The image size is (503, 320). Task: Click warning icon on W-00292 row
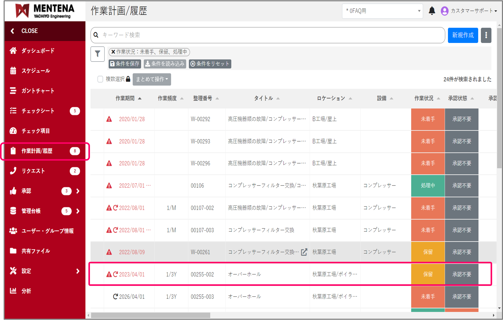pos(109,119)
